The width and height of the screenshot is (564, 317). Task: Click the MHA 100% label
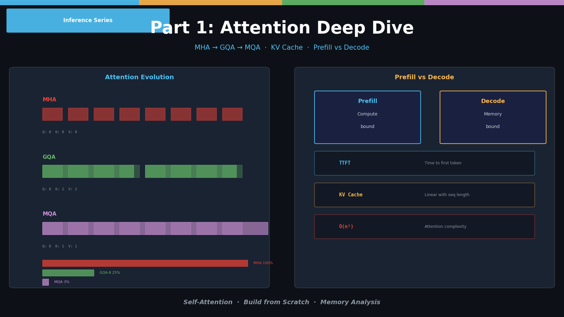(263, 263)
